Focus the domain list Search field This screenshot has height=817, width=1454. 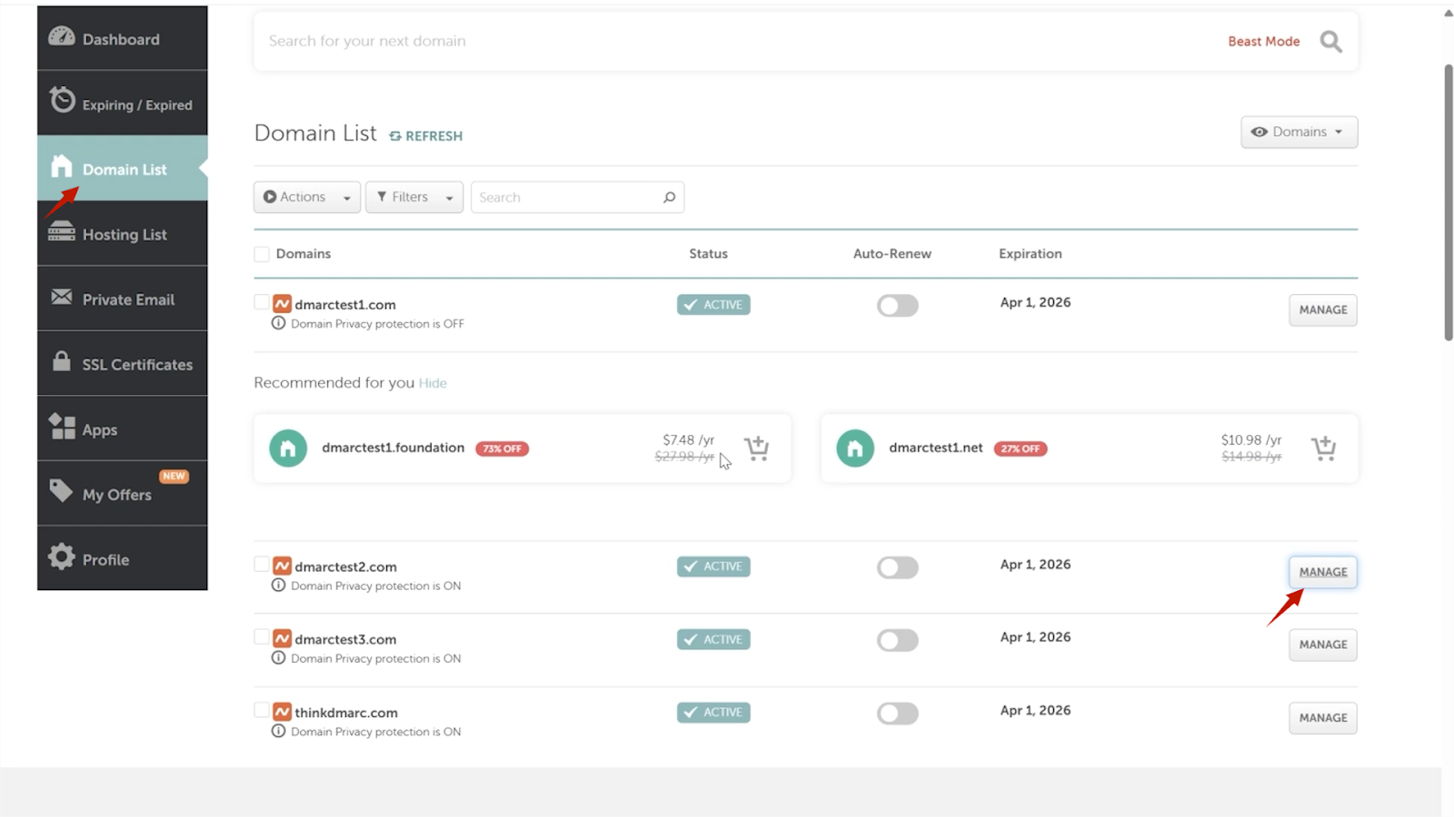[568, 197]
